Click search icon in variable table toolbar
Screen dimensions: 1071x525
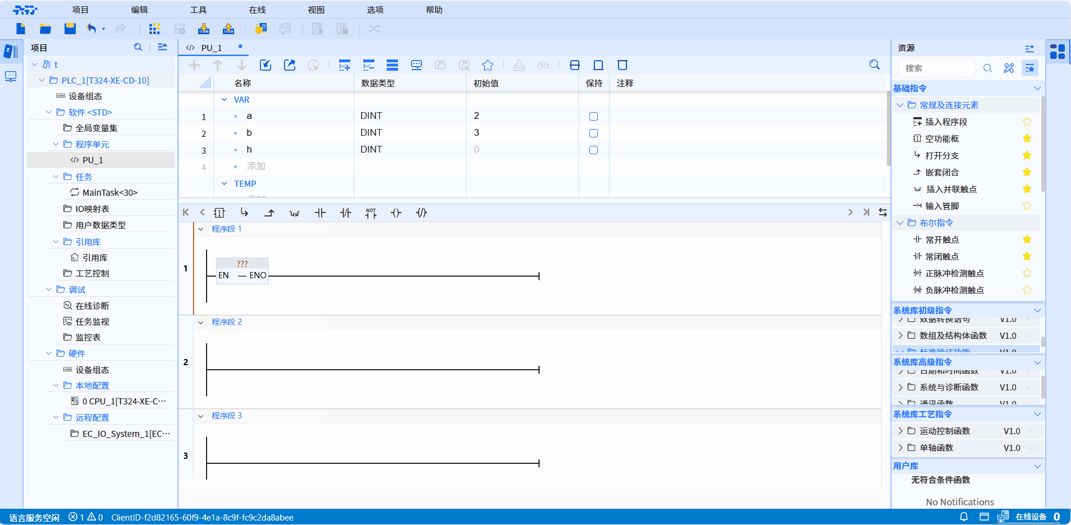pyautogui.click(x=874, y=65)
